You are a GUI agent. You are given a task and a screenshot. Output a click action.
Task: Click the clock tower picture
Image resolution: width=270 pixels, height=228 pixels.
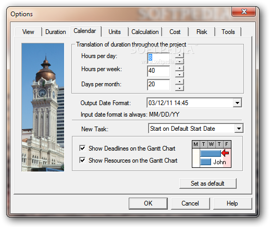click(x=43, y=107)
